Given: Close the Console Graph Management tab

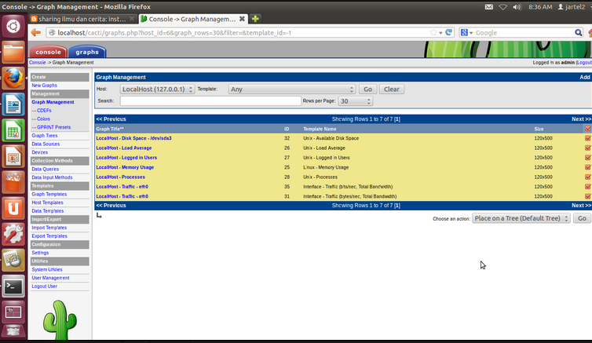Looking at the screenshot, I should point(242,19).
